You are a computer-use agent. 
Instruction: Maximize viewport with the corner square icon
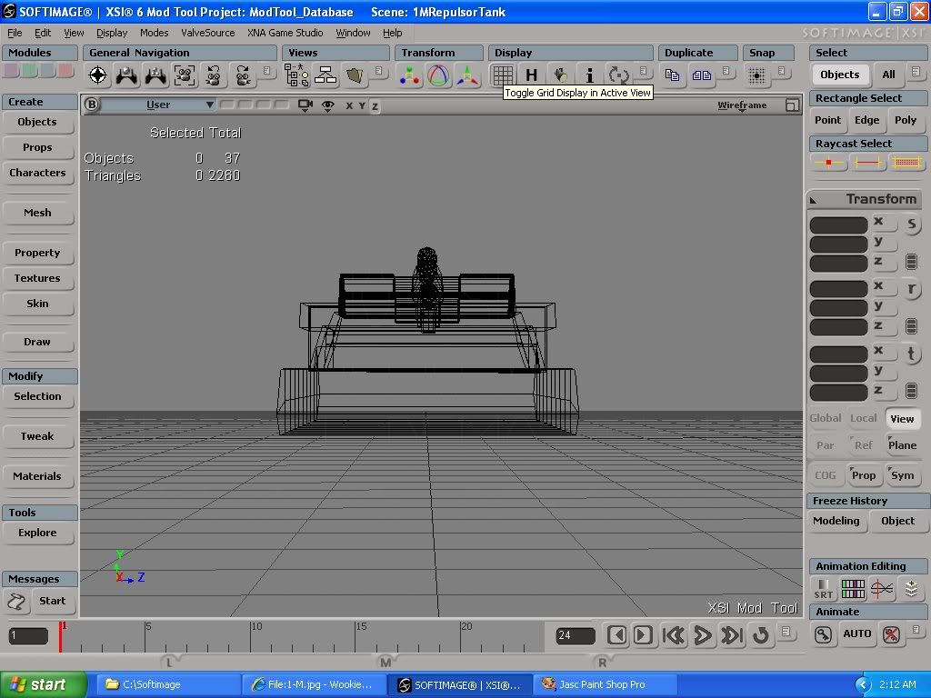click(x=792, y=105)
